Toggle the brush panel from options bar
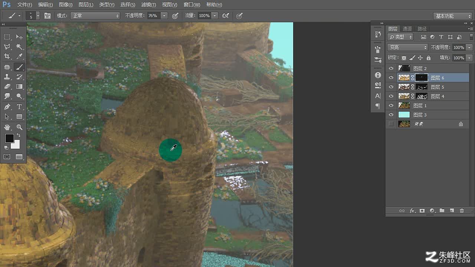 pyautogui.click(x=47, y=16)
